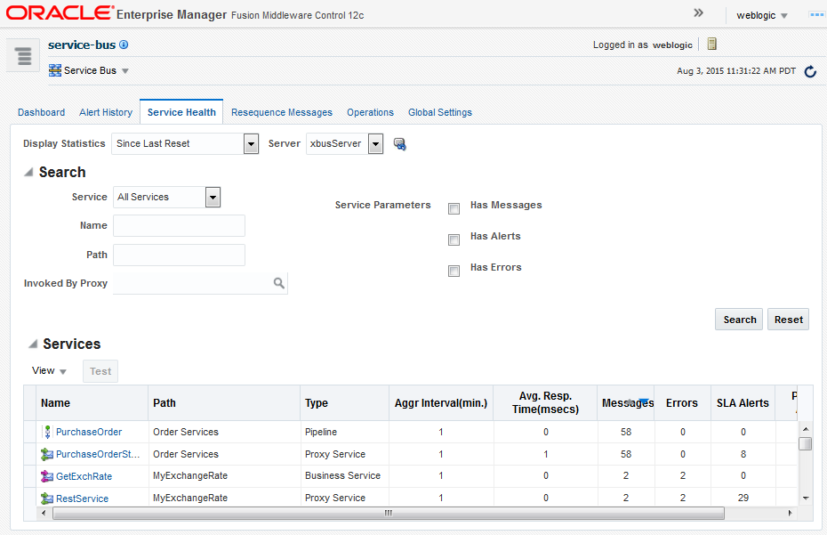Switch to the Resequence Messages tab
Screen dimensions: 827x535
pos(282,112)
